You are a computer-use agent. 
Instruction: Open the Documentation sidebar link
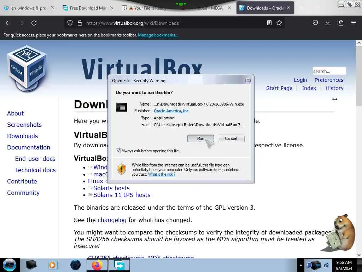(x=29, y=147)
